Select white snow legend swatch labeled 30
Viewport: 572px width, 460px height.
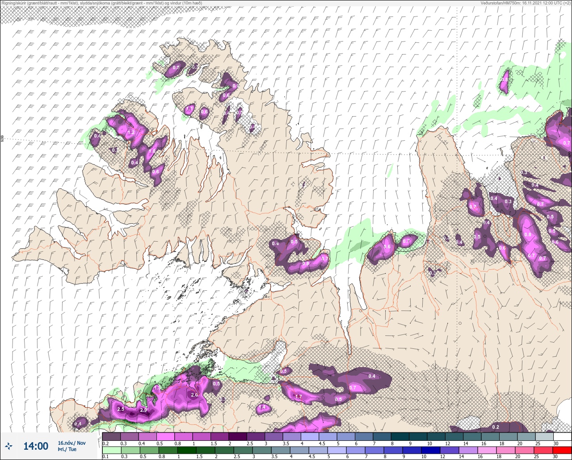tap(562, 436)
